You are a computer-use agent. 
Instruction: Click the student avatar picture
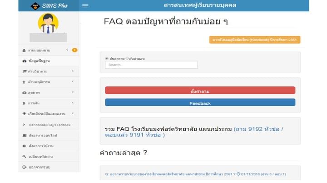pos(48,23)
